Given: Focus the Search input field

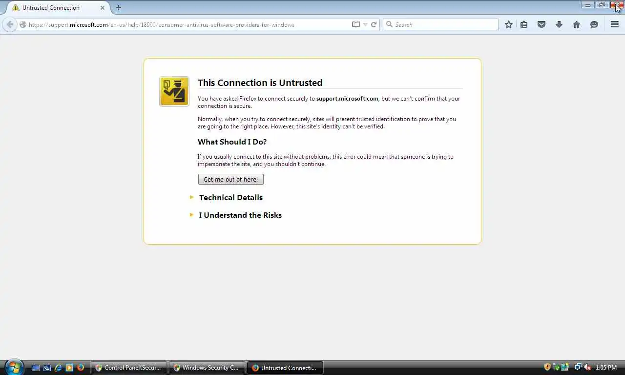Looking at the screenshot, I should [x=440, y=24].
